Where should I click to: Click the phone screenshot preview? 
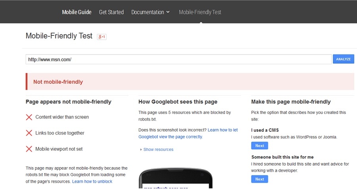(x=176, y=179)
